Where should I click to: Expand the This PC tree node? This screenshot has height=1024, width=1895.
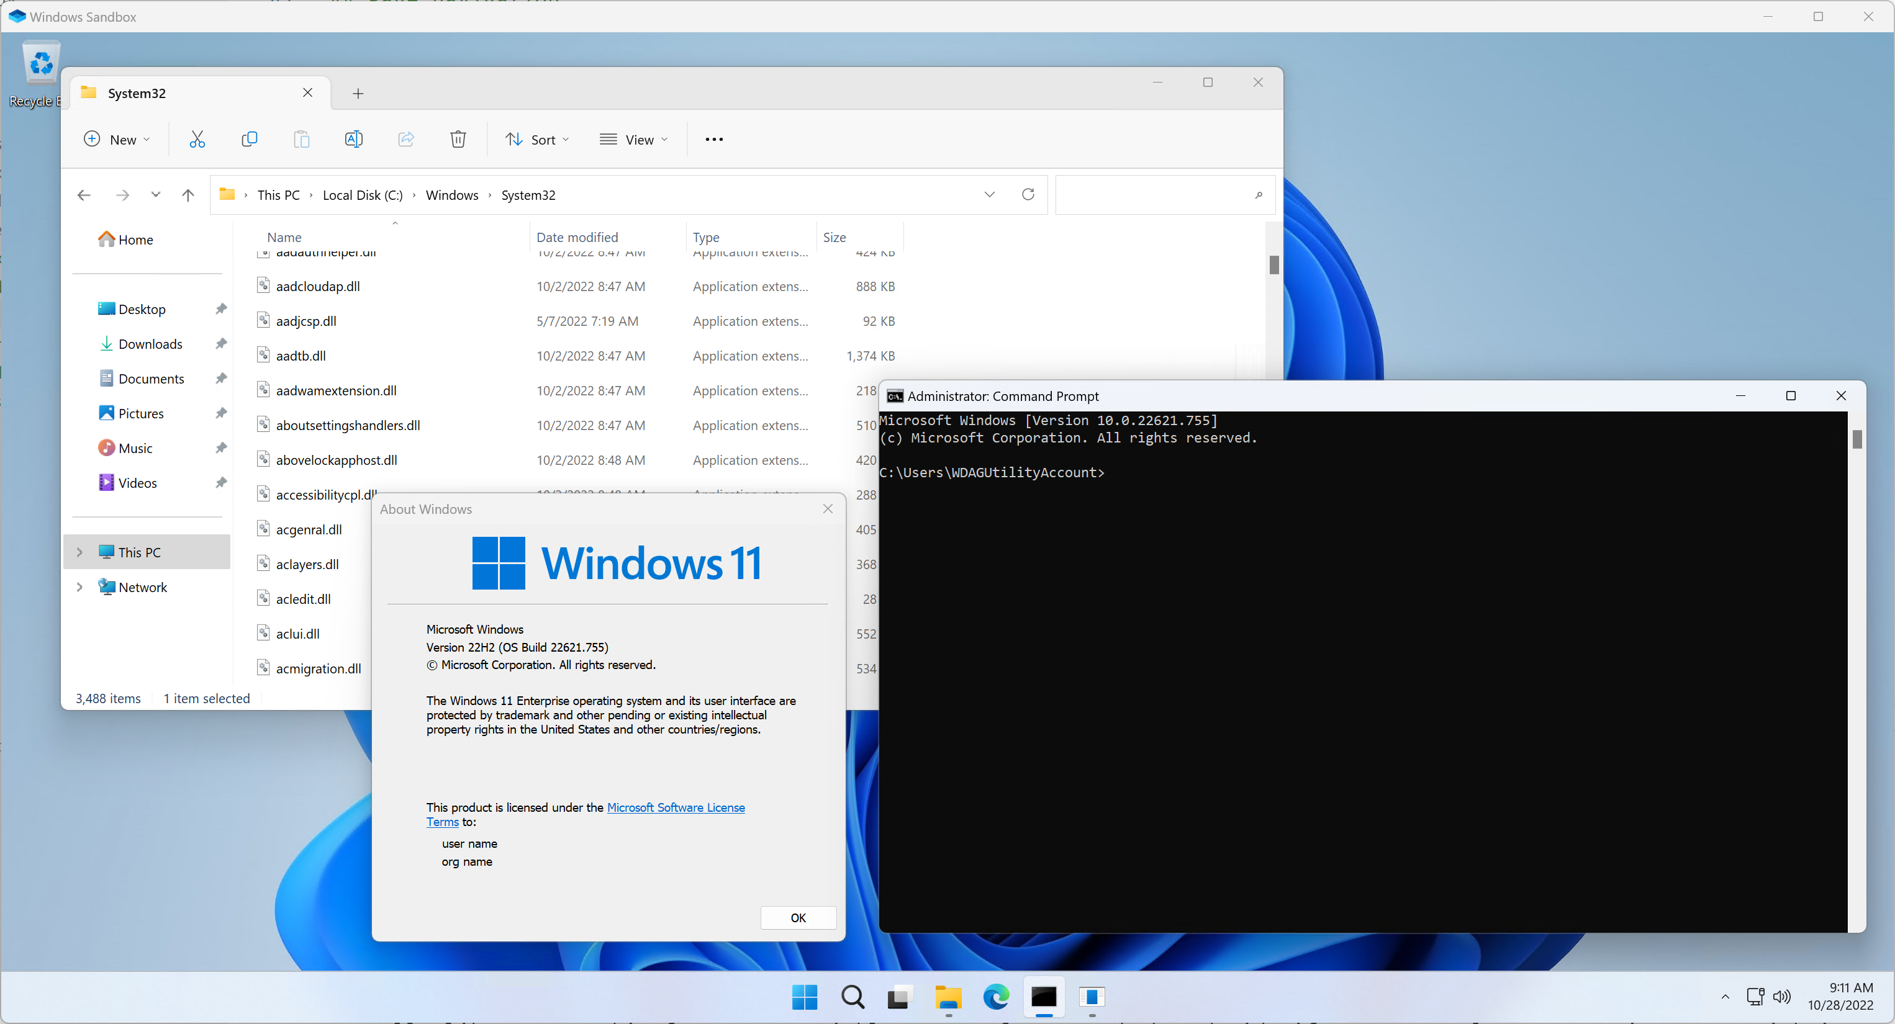[x=79, y=552]
